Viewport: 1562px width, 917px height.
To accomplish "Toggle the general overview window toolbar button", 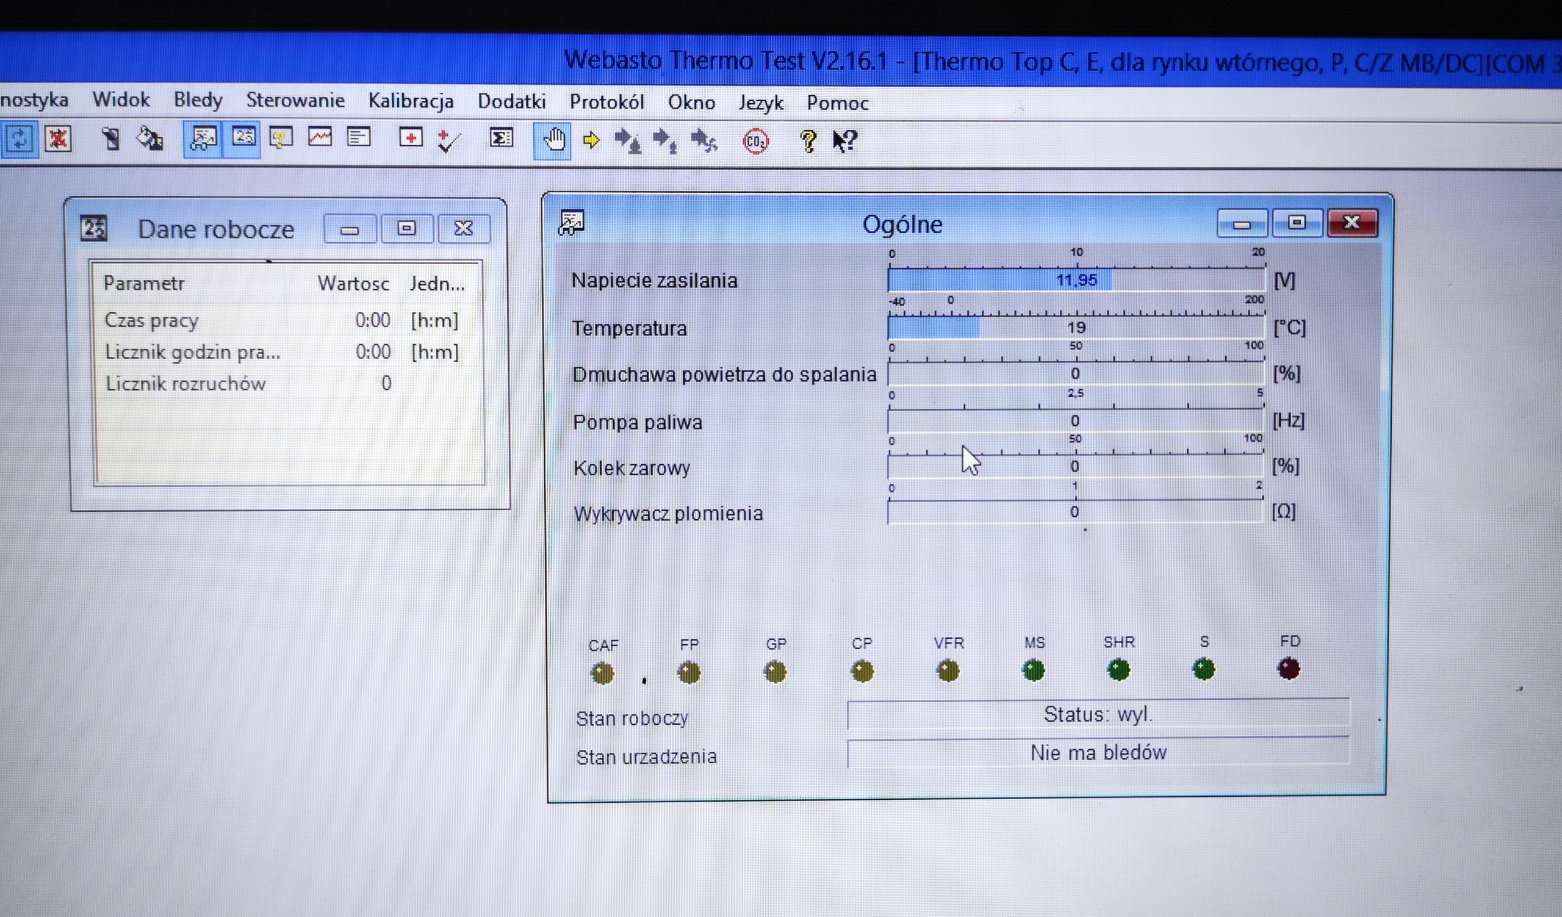I will (x=203, y=138).
